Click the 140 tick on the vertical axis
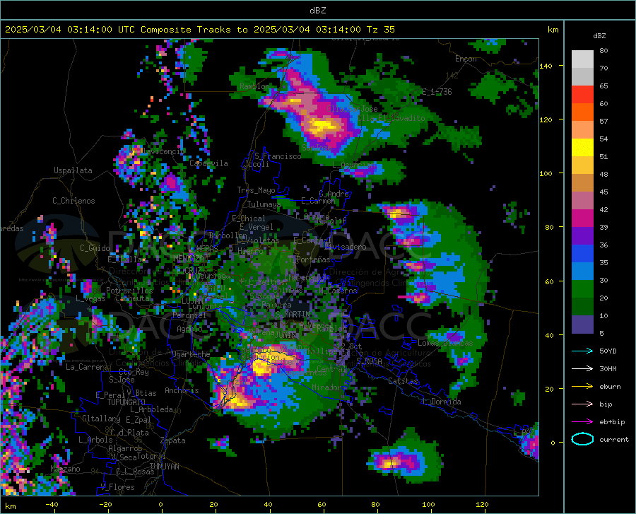This screenshot has height=514, width=636. tap(546, 66)
